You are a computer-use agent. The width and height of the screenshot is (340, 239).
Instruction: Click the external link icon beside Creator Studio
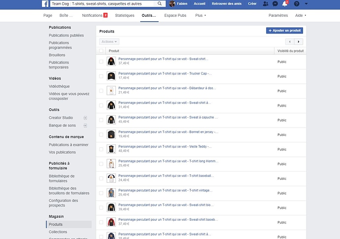(x=85, y=118)
